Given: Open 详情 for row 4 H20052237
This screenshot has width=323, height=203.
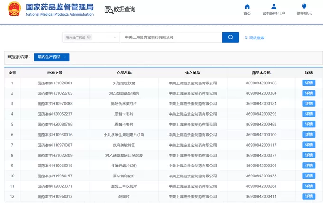Looking at the screenshot, I should pyautogui.click(x=309, y=114).
